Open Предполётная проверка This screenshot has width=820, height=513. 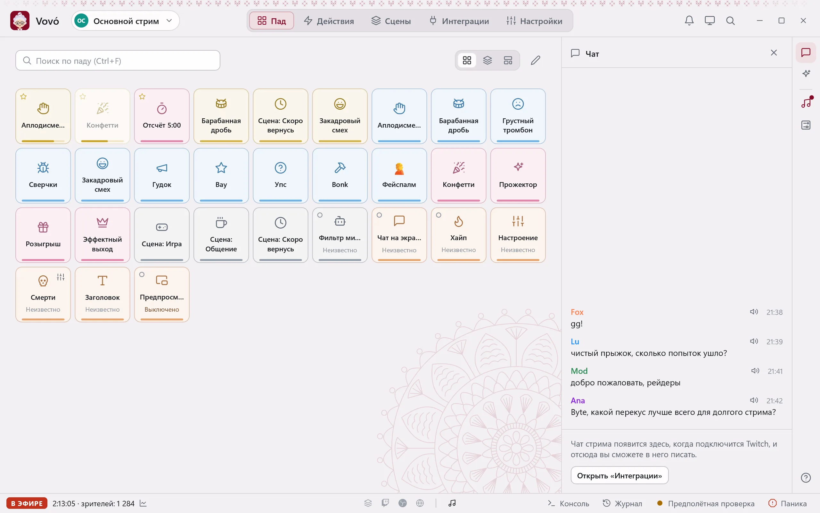pos(705,503)
